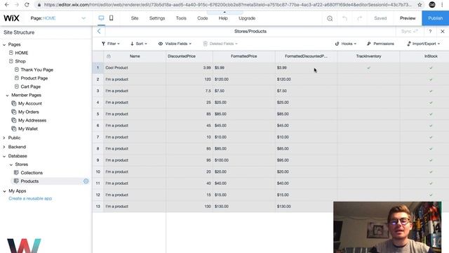Close the Stores/Products panel

(x=443, y=32)
